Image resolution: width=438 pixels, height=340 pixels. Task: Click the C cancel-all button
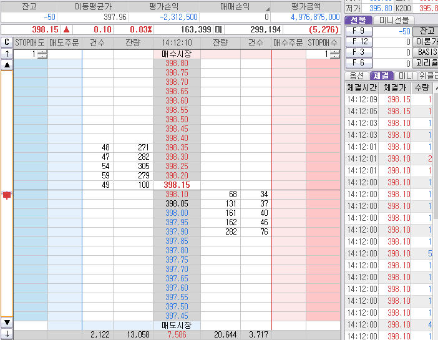point(7,42)
